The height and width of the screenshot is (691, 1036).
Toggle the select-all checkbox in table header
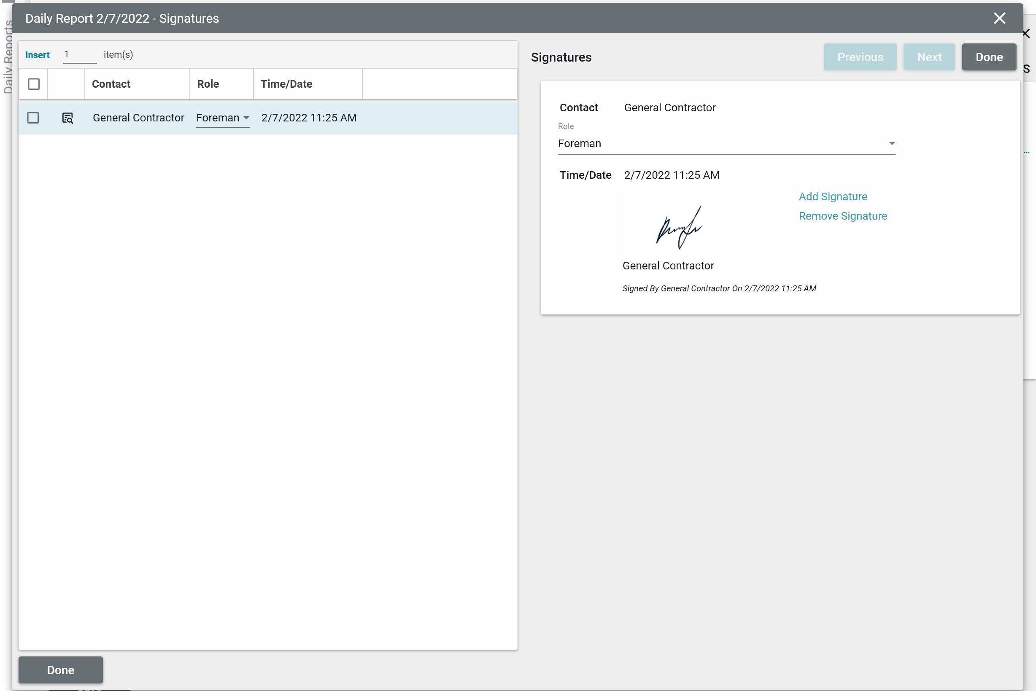pos(33,84)
